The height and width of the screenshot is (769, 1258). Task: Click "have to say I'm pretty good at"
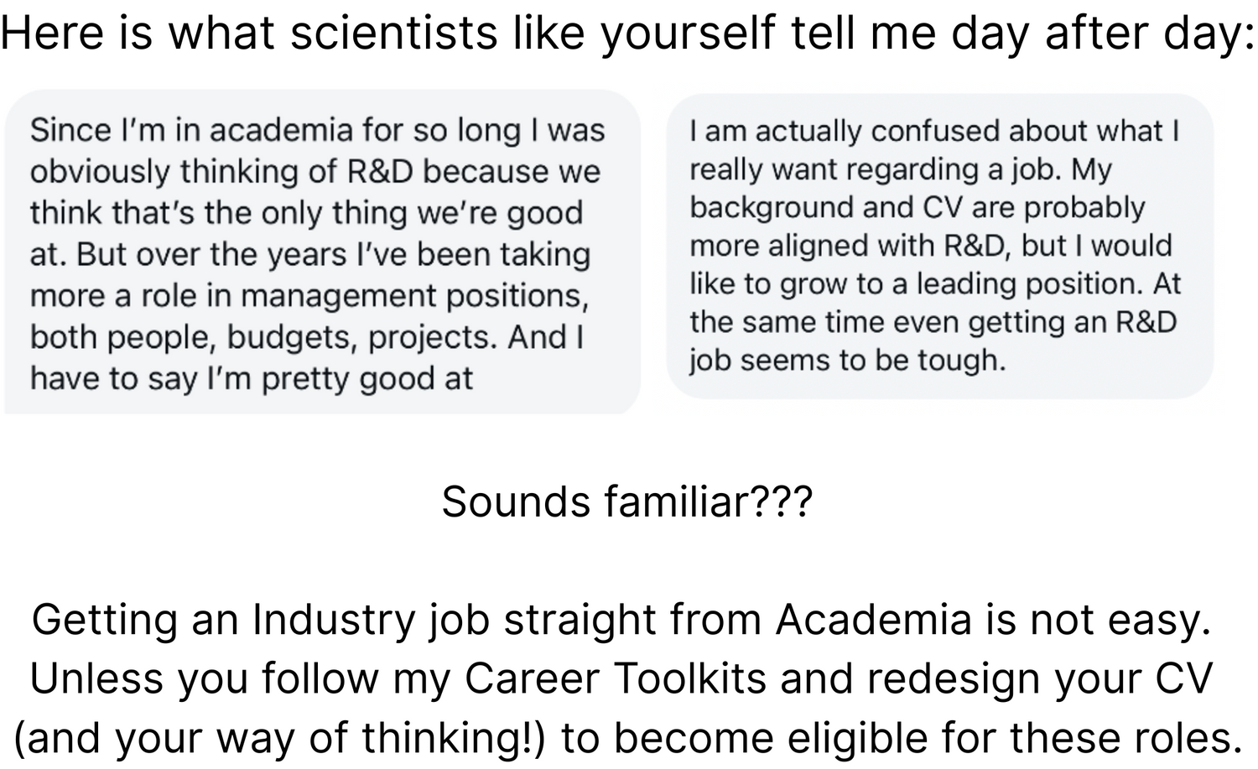click(x=252, y=379)
